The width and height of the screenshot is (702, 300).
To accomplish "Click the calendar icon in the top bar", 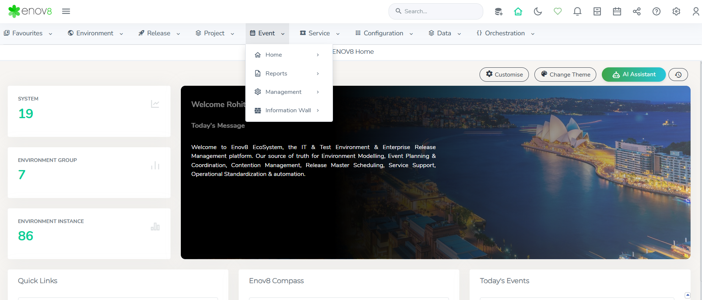I will (x=617, y=11).
